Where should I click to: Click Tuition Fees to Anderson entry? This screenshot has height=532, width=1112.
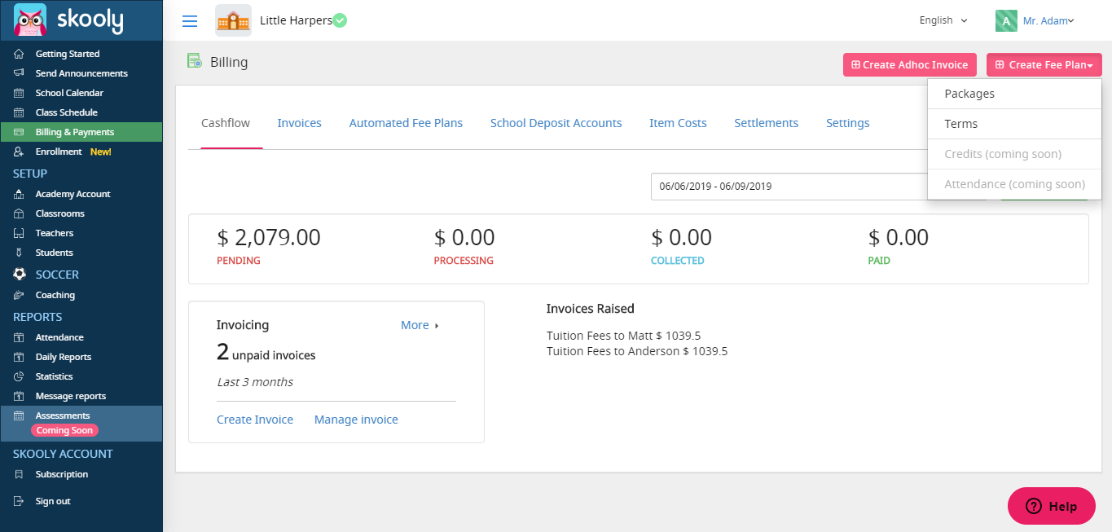click(637, 351)
